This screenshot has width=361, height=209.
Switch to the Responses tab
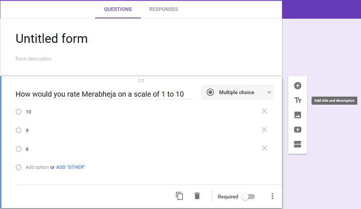[163, 9]
